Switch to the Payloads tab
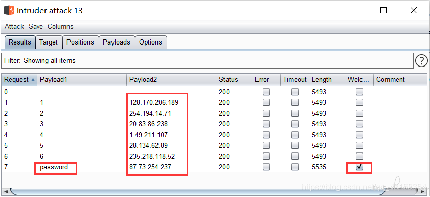This screenshot has width=430, height=197. [x=117, y=42]
